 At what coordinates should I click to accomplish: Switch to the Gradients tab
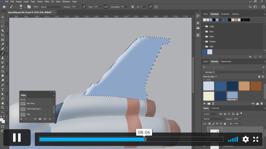coord(225,14)
